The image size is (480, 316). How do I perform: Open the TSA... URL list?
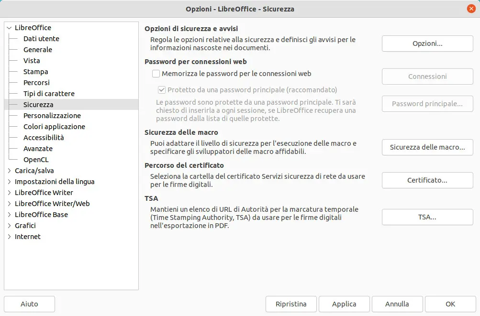coord(427,217)
